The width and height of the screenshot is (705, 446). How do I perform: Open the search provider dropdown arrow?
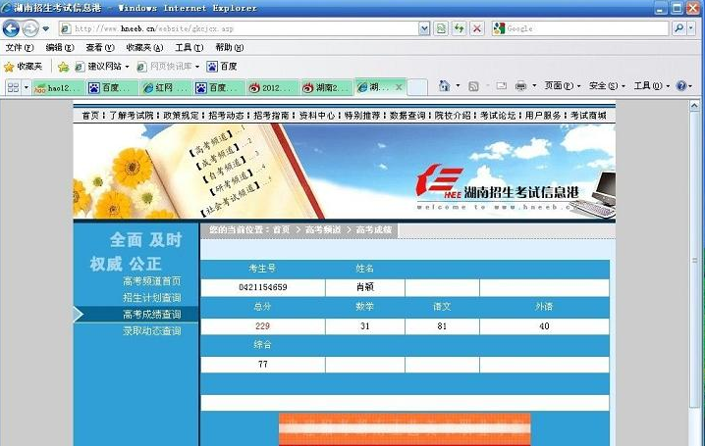[x=691, y=28]
